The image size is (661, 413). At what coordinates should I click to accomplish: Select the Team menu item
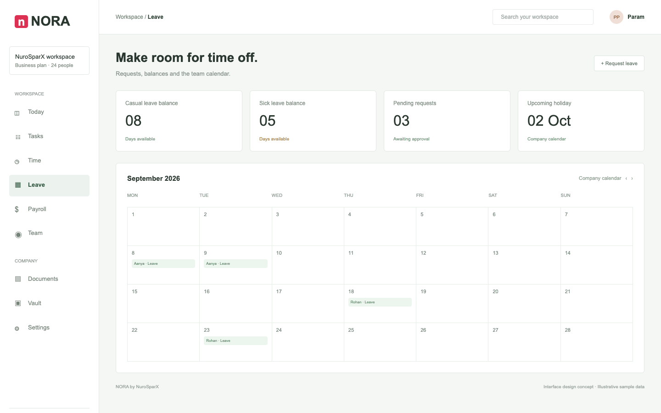49,234
